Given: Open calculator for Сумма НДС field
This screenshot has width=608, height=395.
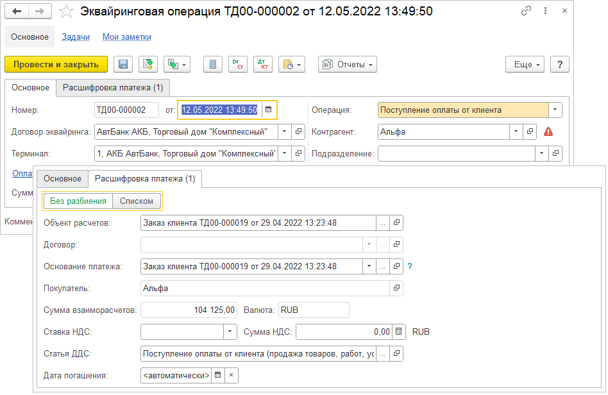Looking at the screenshot, I should (x=399, y=332).
